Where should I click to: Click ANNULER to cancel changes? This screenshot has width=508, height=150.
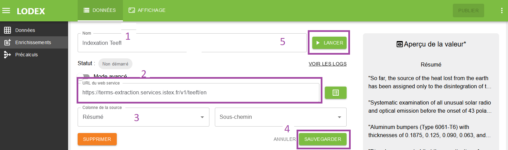click(285, 139)
